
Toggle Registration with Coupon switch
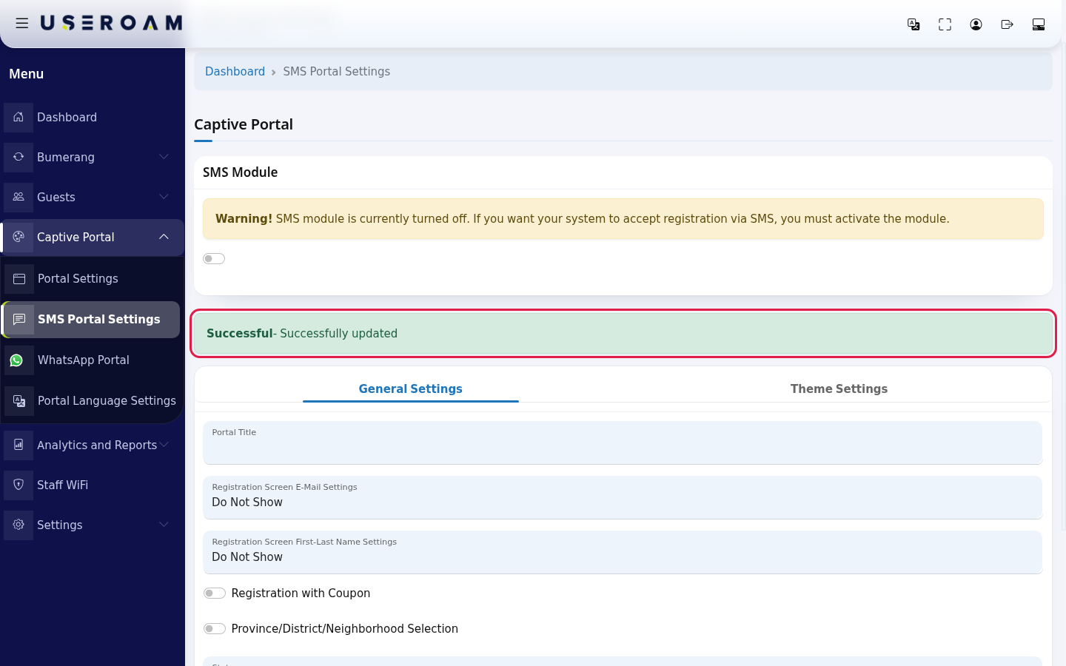(x=215, y=593)
